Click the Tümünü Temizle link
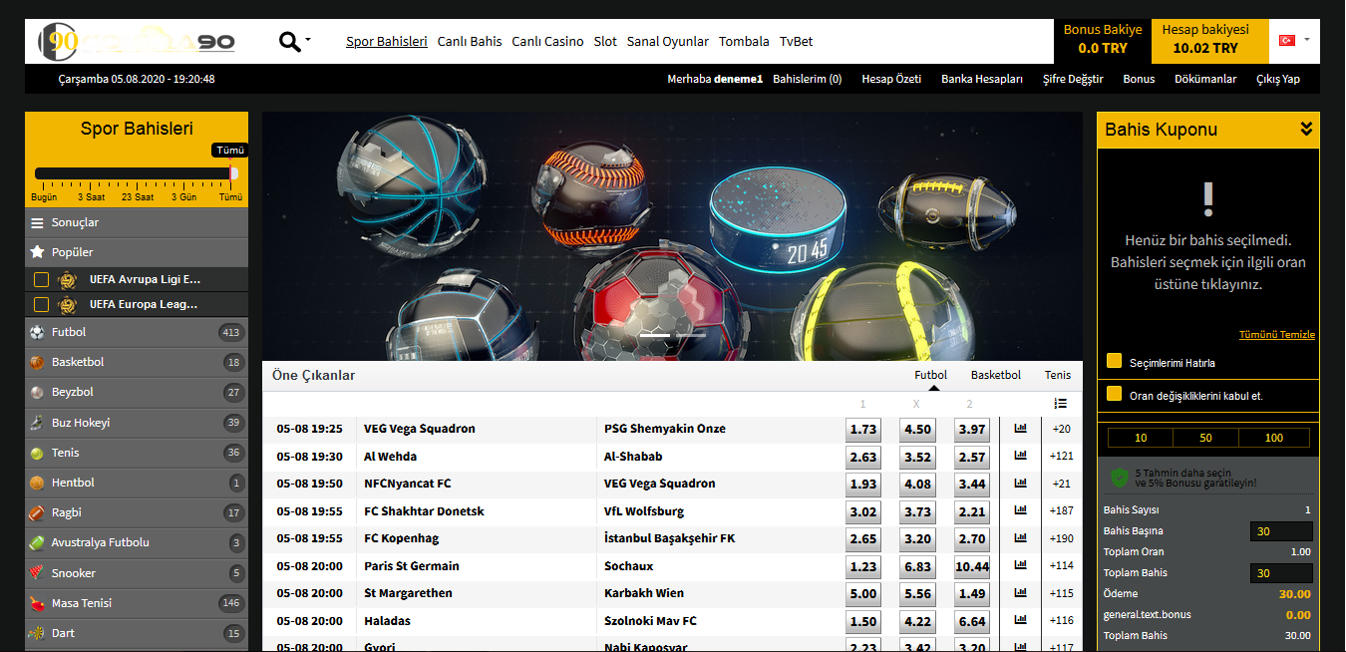This screenshot has width=1346, height=652. (x=1276, y=335)
